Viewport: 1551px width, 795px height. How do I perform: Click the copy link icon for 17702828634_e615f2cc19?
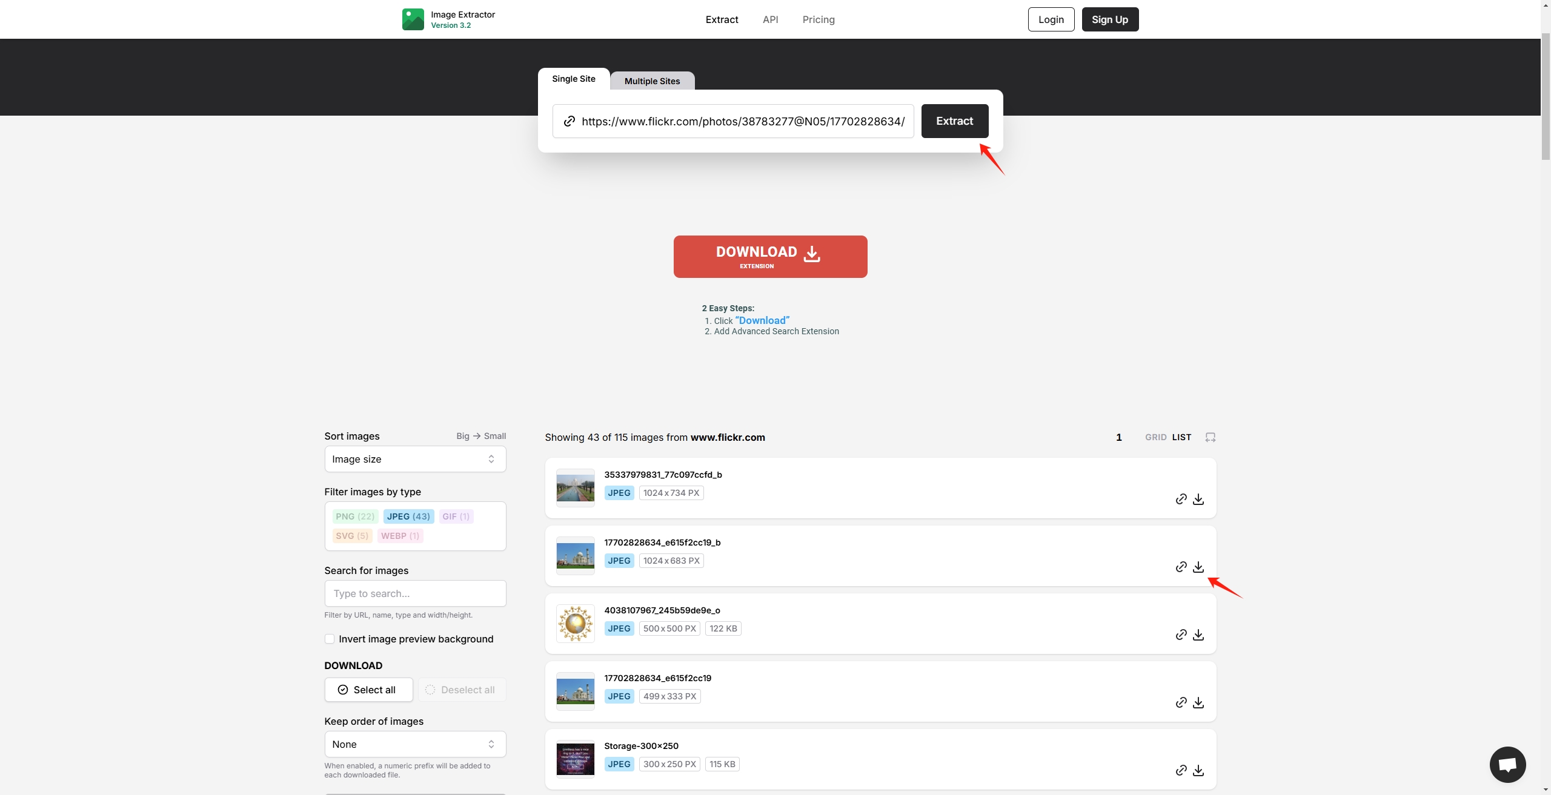click(x=1181, y=702)
